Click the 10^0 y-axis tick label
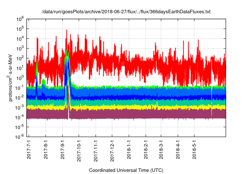Image resolution: width=249 pixels, height=174 pixels. click(x=20, y=78)
